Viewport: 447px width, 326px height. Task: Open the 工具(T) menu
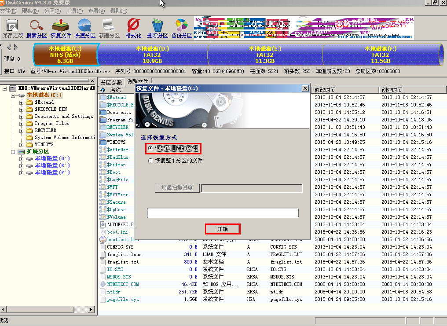[74, 11]
